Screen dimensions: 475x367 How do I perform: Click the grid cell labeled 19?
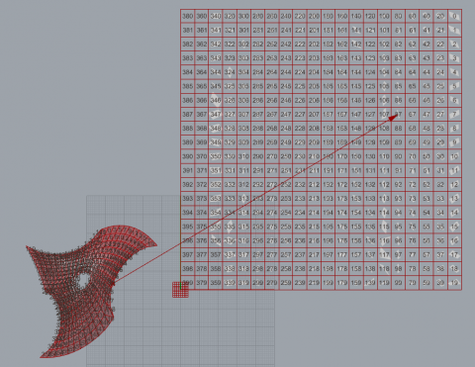click(454, 283)
